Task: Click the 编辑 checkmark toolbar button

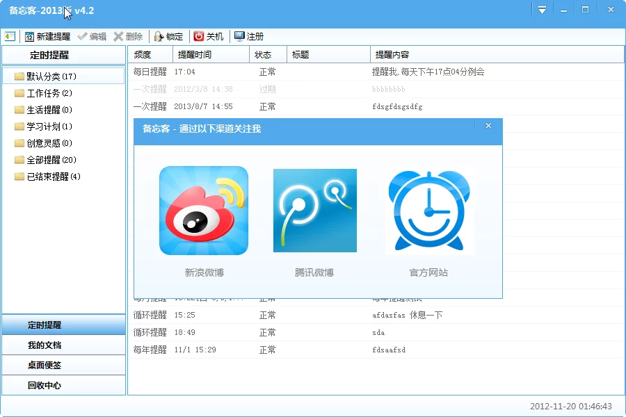Action: [92, 37]
